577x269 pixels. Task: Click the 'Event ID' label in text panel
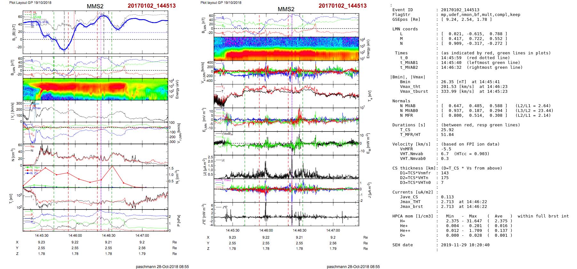pos(402,10)
